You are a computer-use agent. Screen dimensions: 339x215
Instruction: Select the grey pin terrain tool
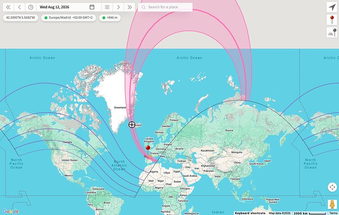pos(332,32)
